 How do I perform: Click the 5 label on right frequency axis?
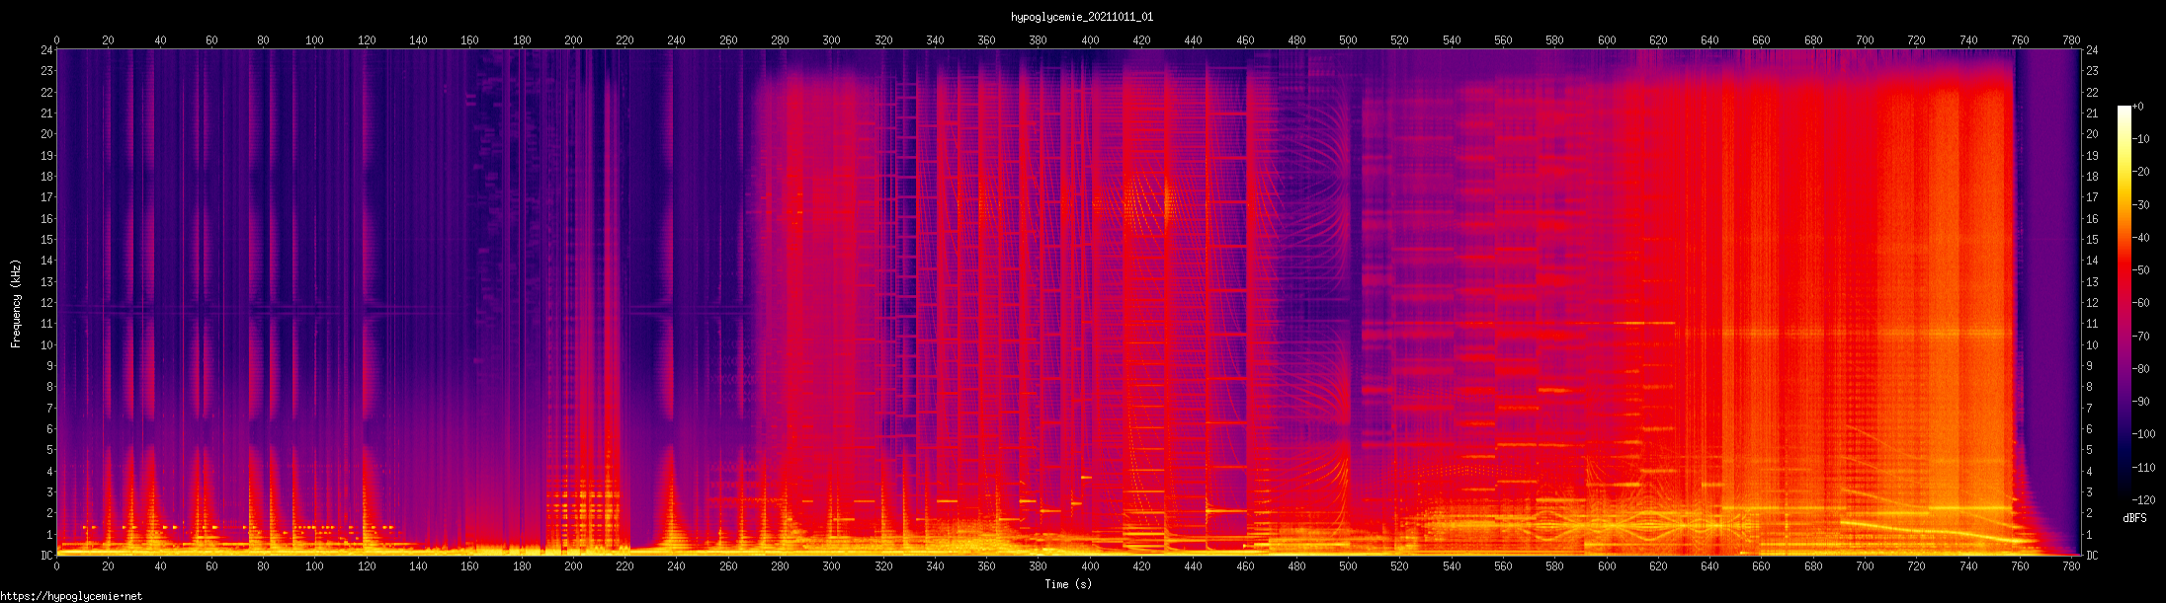tap(2089, 450)
